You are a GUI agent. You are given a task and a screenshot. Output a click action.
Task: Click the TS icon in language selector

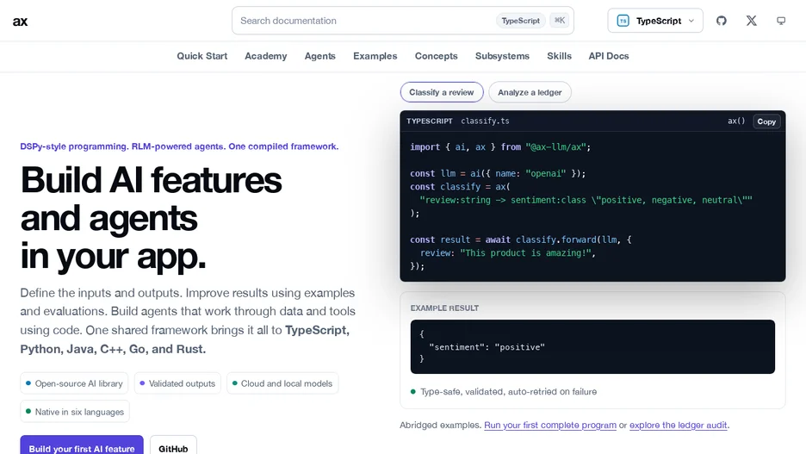point(623,21)
